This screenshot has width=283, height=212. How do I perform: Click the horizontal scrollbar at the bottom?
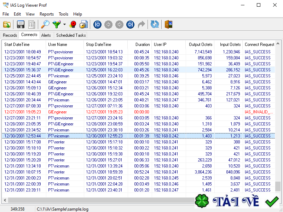[99, 200]
